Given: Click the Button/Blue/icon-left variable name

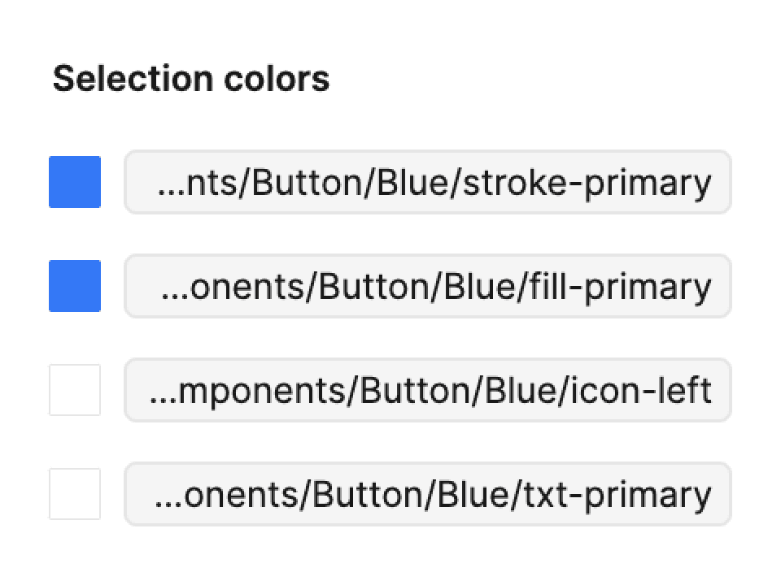Looking at the screenshot, I should tap(428, 390).
